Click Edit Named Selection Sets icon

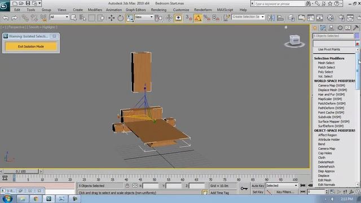(227, 17)
